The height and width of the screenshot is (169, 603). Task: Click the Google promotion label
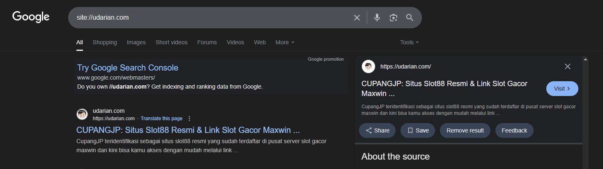(x=326, y=59)
